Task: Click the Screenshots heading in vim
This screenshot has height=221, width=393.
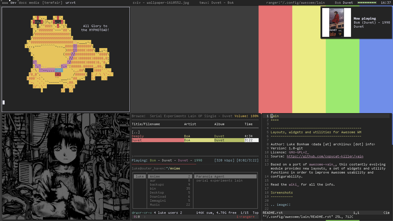Action: [x=282, y=193]
